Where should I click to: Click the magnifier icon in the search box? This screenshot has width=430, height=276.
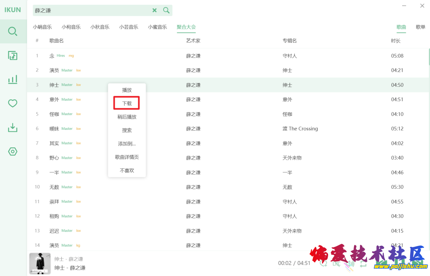166,10
